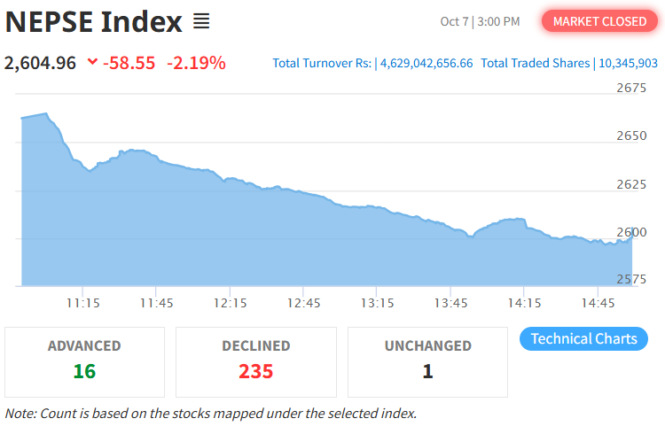Viewport: 665px width, 434px height.
Task: Click the MARKET CLOSED status badge
Action: pos(599,20)
